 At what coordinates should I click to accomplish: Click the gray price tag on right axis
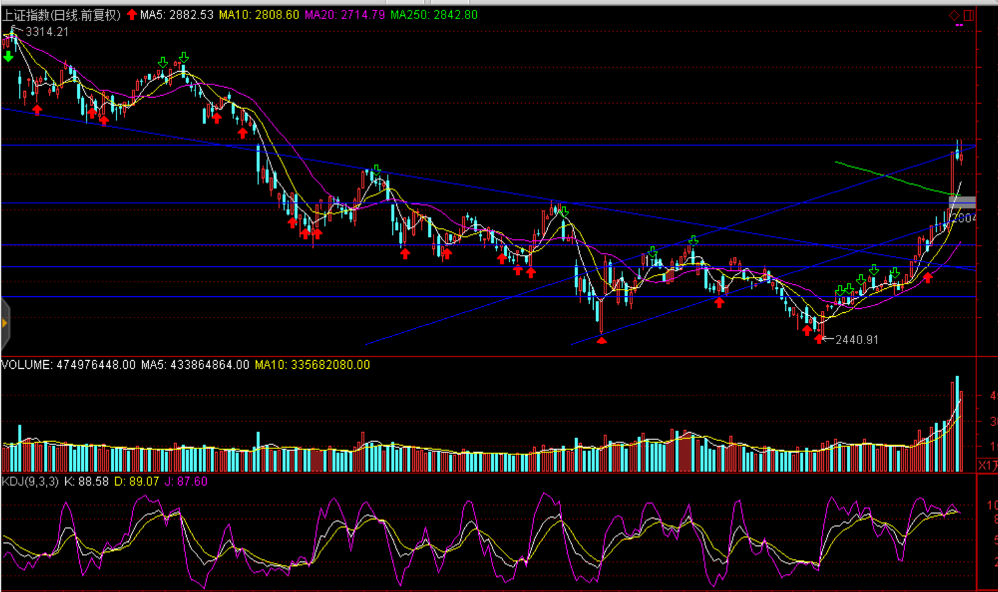coord(962,202)
